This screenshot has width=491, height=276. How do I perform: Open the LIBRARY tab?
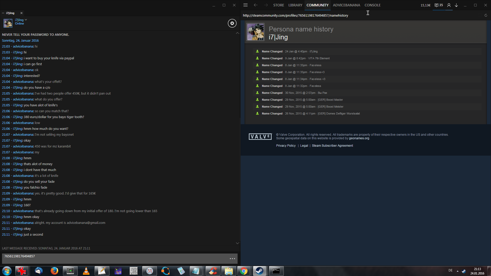tap(295, 5)
